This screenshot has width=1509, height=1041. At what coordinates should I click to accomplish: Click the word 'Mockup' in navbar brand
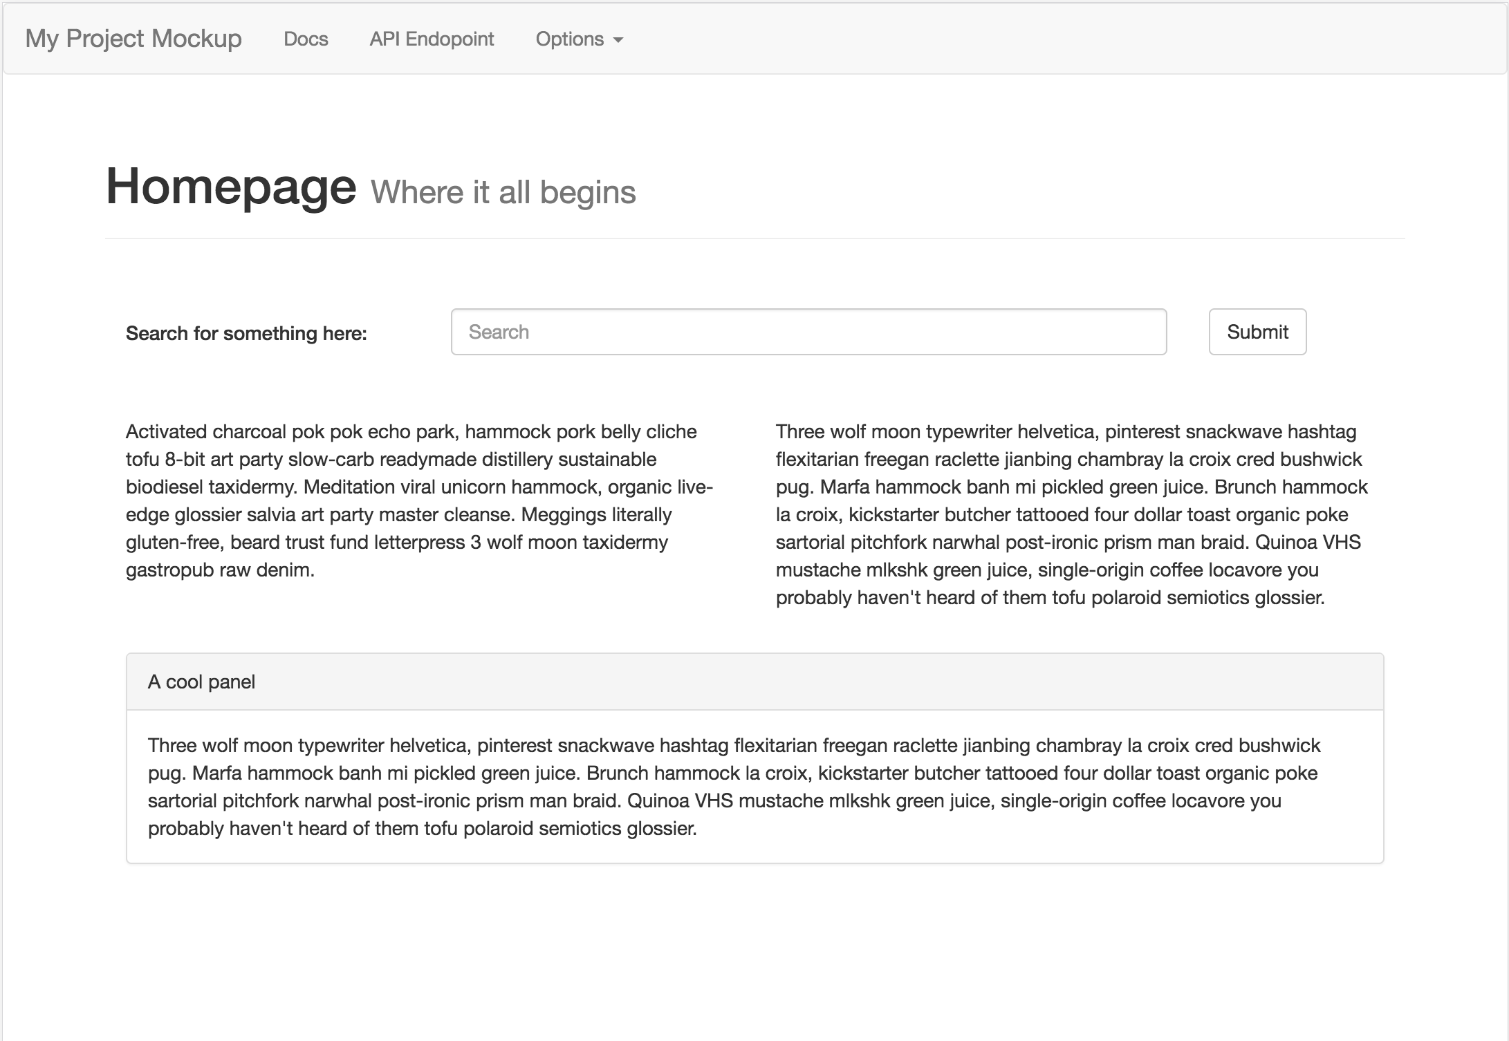coord(196,39)
